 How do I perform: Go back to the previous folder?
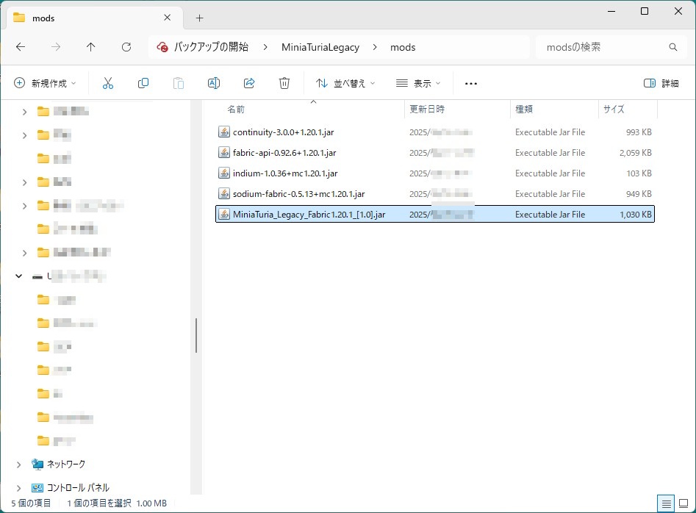click(21, 47)
